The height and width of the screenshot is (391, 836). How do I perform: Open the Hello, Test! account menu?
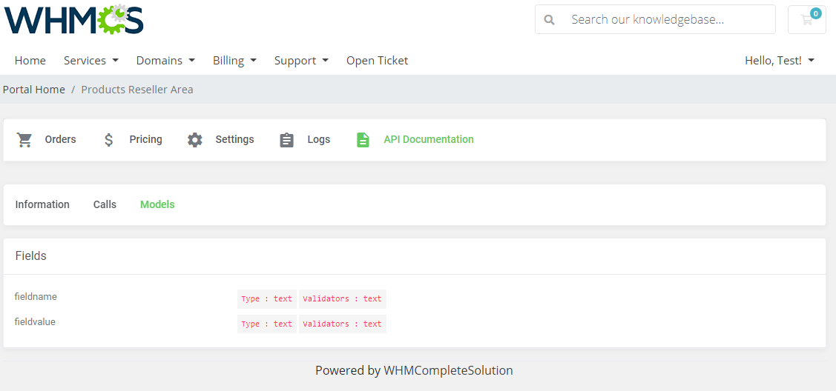780,61
